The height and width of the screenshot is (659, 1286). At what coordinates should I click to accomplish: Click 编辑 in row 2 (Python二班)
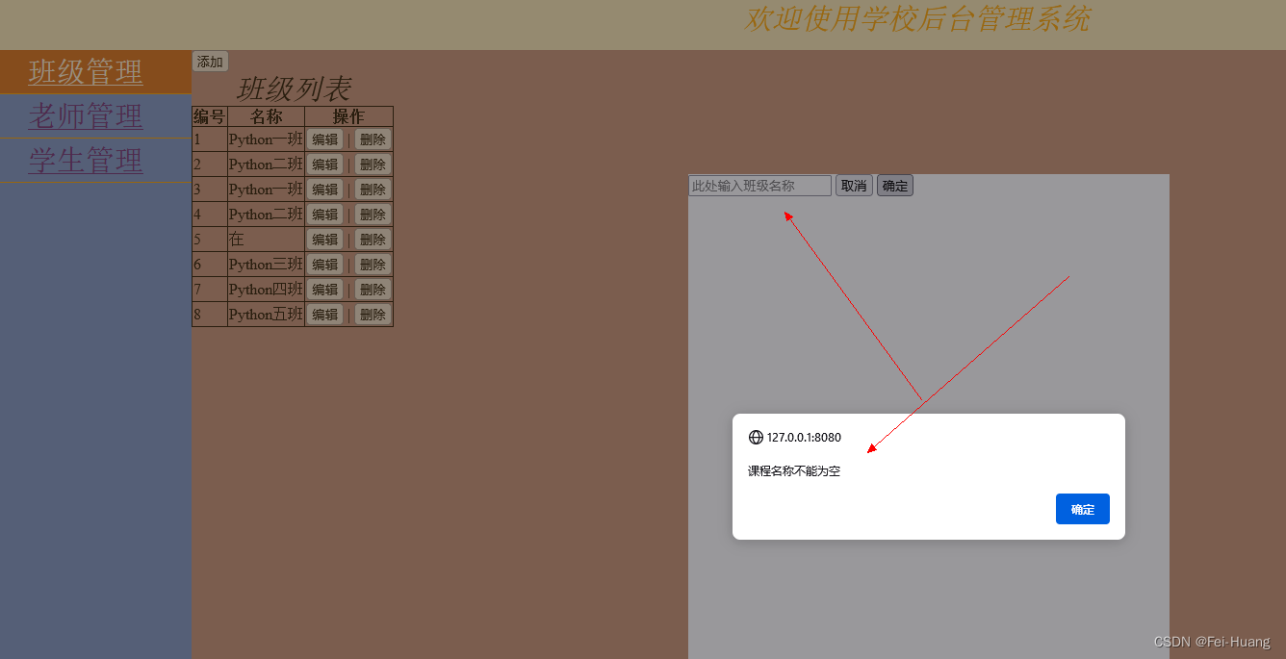pyautogui.click(x=324, y=165)
